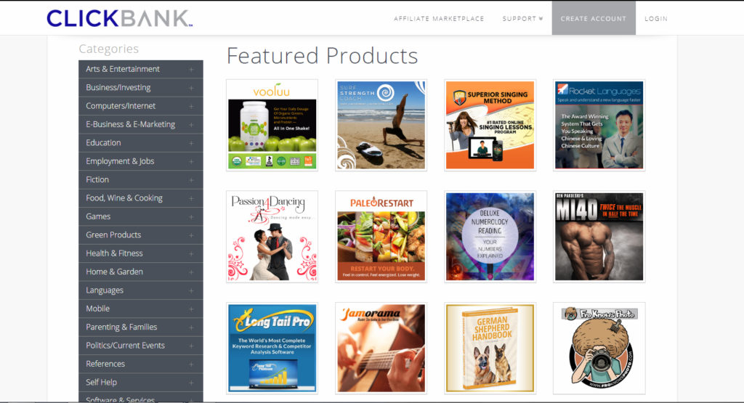744x403 pixels.
Task: Select the Superior Singing Method product
Action: coord(490,125)
